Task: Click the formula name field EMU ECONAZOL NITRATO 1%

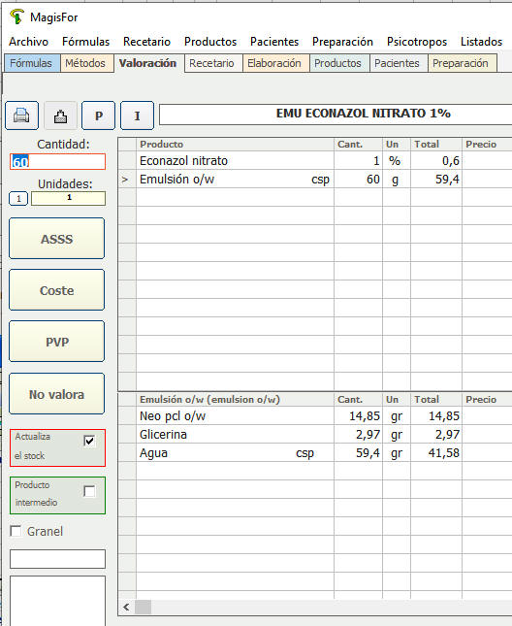Action: pyautogui.click(x=336, y=114)
